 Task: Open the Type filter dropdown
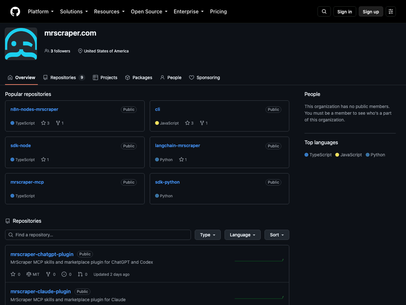208,235
